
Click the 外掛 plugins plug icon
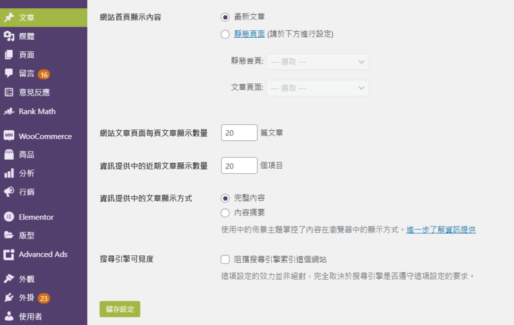[x=9, y=297]
